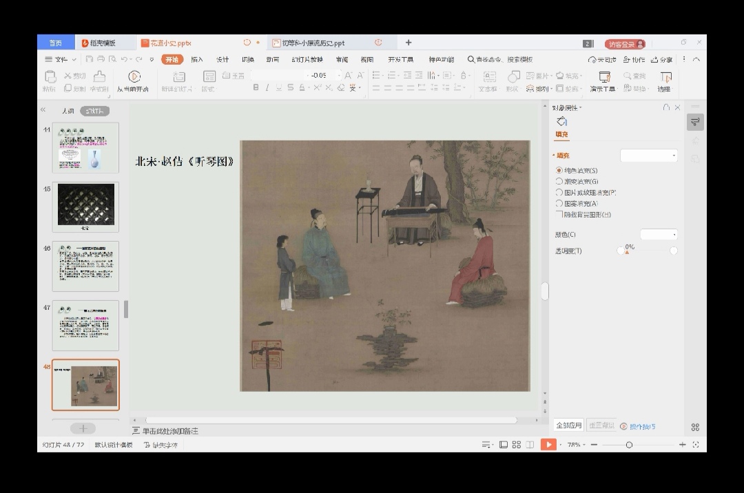Toggle Bold text formatting

256,87
